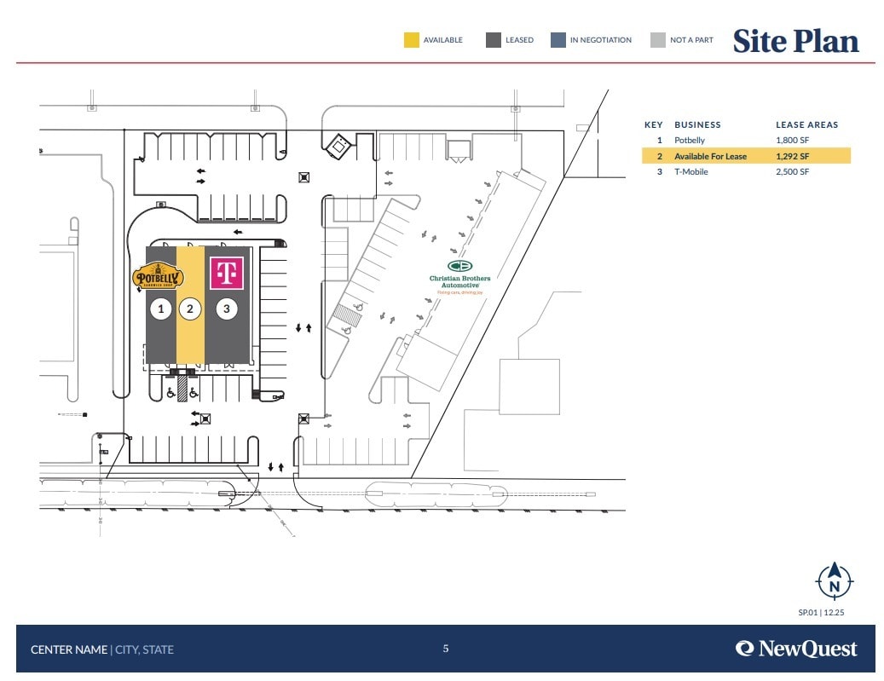
Task: Click the light gray Not A Part swatch
Action: point(657,40)
